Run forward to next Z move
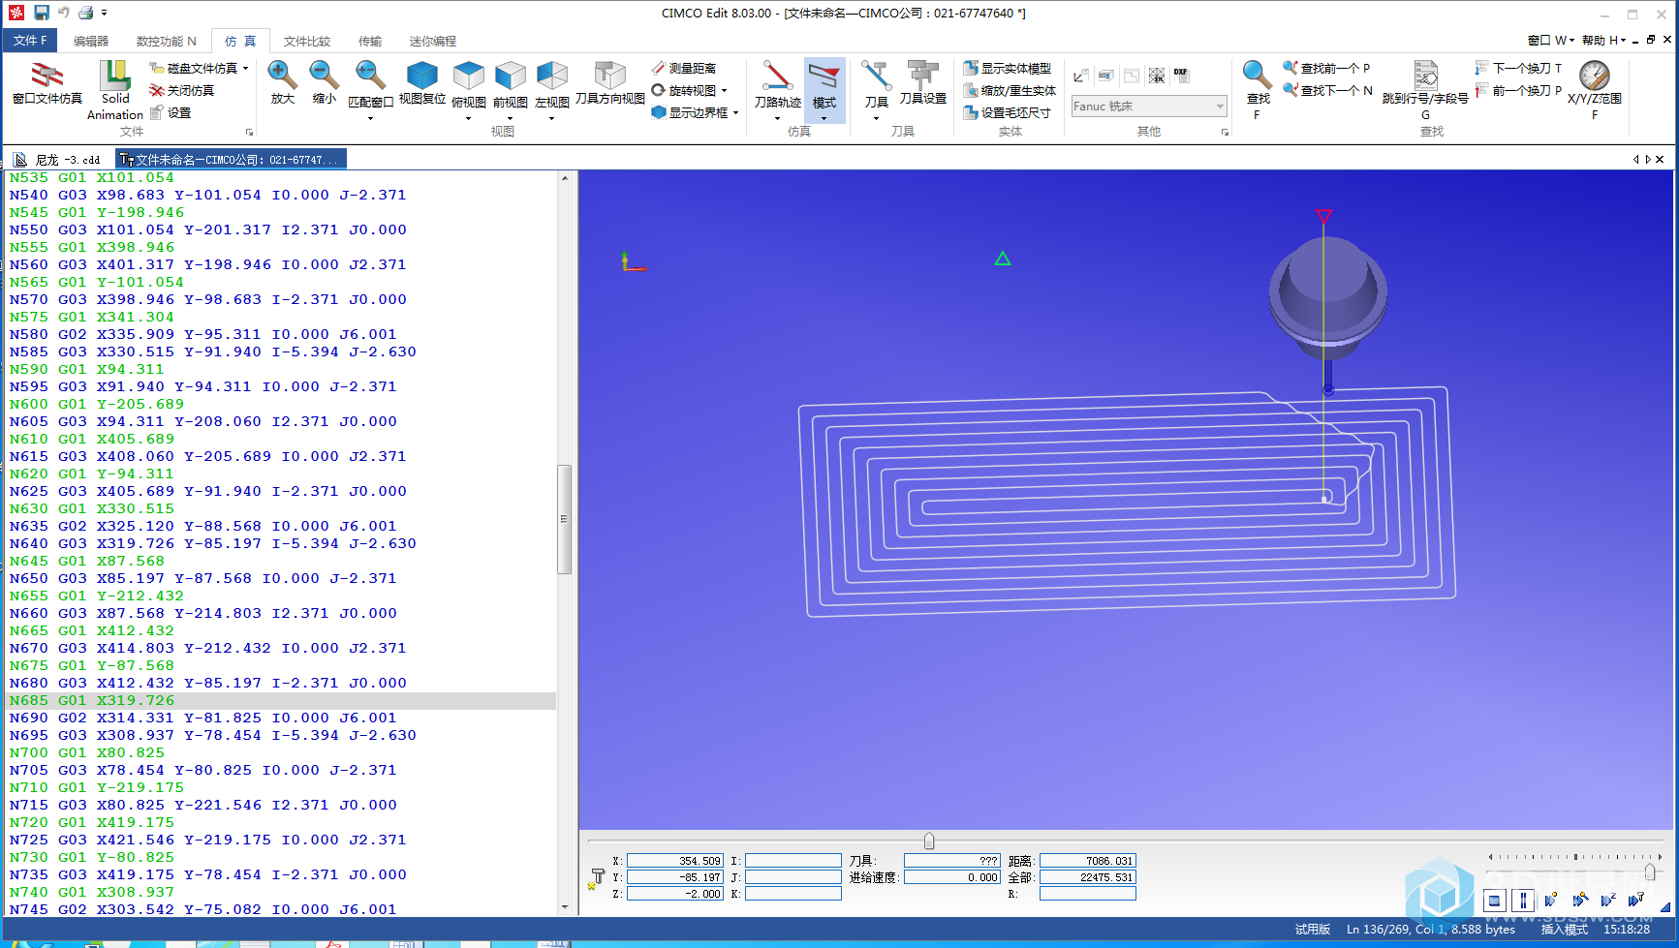This screenshot has width=1679, height=948. [1608, 901]
